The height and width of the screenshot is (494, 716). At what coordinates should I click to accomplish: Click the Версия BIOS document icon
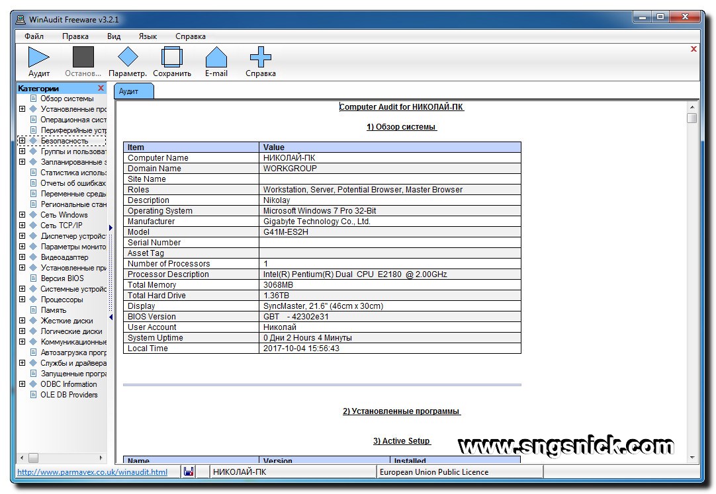tap(33, 278)
